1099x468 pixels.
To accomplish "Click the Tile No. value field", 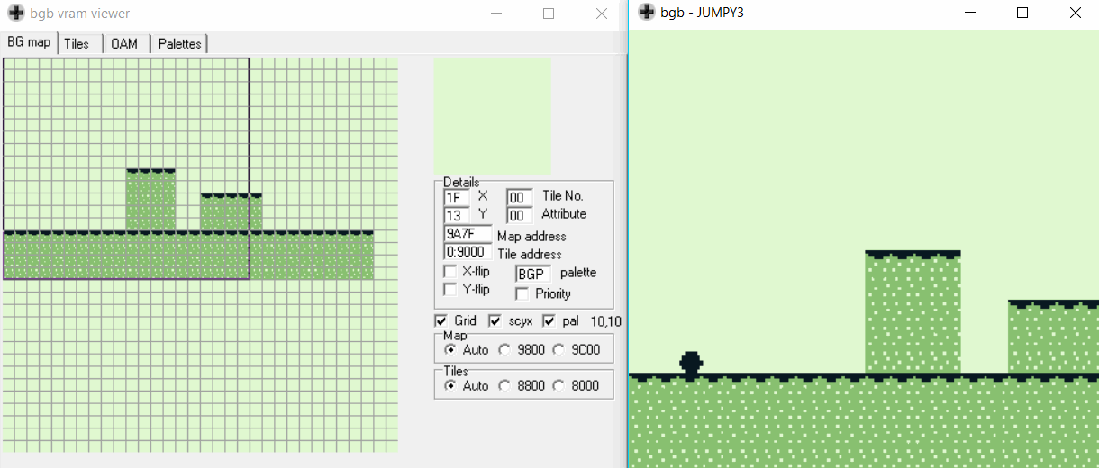I will tap(520, 197).
